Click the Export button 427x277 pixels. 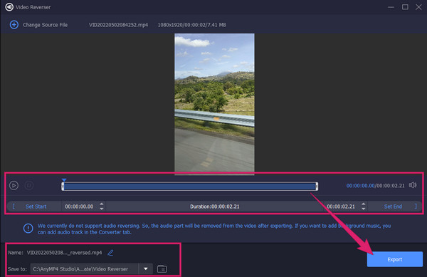(394, 259)
